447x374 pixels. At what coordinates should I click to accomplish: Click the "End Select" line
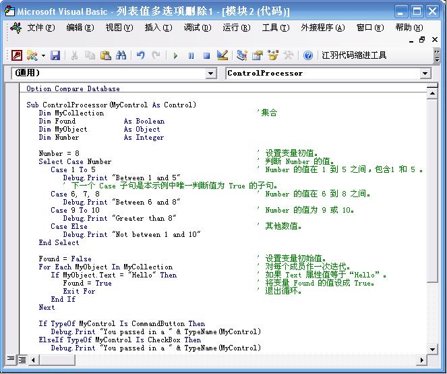pos(59,242)
